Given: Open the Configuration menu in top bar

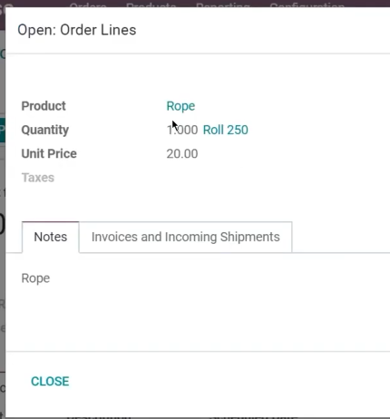Looking at the screenshot, I should tap(307, 5).
